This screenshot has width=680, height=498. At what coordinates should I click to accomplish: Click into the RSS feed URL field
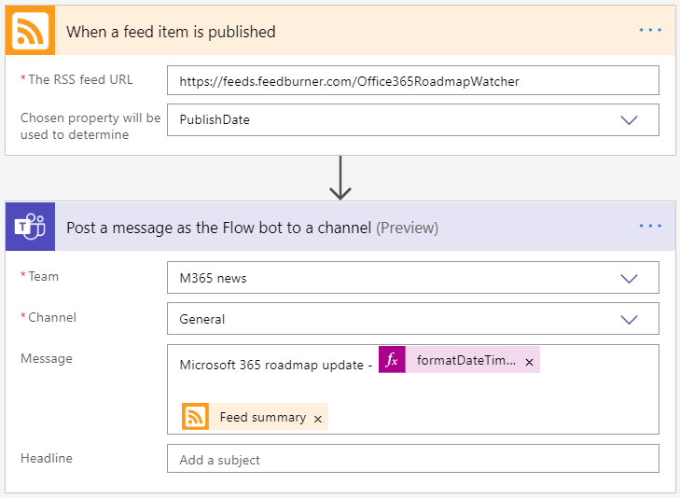click(412, 81)
